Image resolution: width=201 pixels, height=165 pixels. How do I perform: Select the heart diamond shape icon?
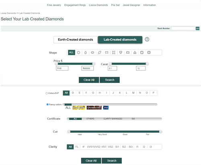tap(121, 52)
